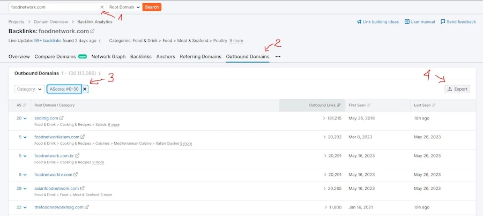Open Domain Overview breadcrumb
Image resolution: width=483 pixels, height=216 pixels.
click(x=51, y=22)
